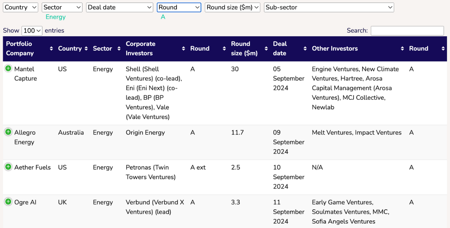
Task: Expand the Allegro Energy row details
Action: point(8,132)
